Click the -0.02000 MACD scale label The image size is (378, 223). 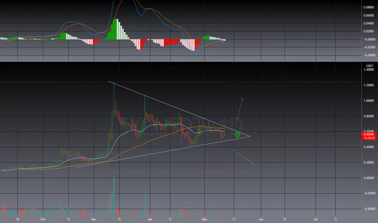click(x=369, y=47)
